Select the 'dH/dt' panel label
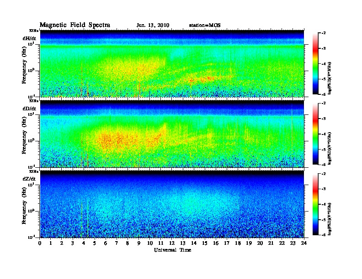362x279 pixels. click(x=29, y=38)
